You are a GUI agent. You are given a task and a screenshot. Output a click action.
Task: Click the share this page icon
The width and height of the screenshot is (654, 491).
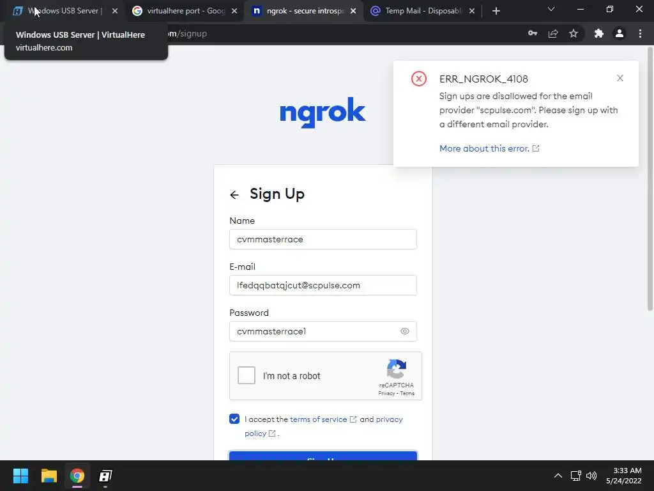553,33
